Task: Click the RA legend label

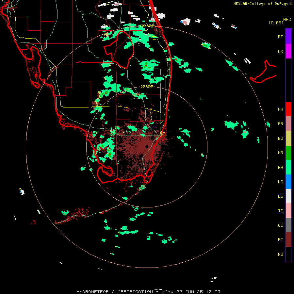Action: click(x=280, y=168)
